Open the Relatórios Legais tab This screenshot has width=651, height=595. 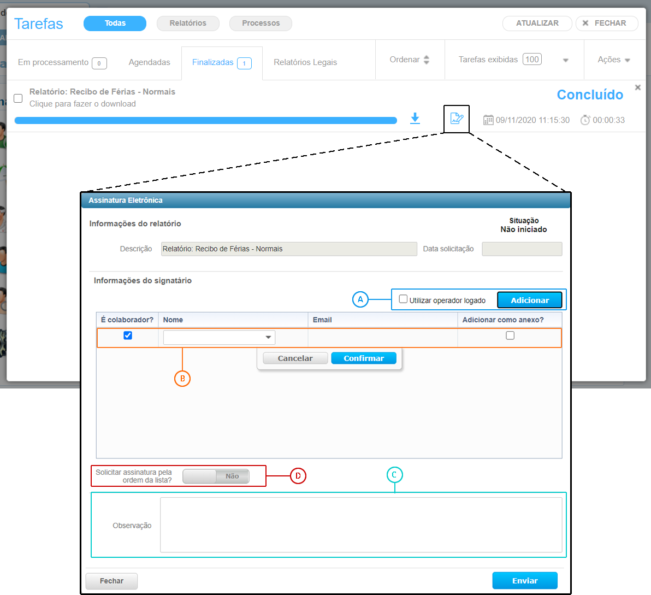point(305,62)
